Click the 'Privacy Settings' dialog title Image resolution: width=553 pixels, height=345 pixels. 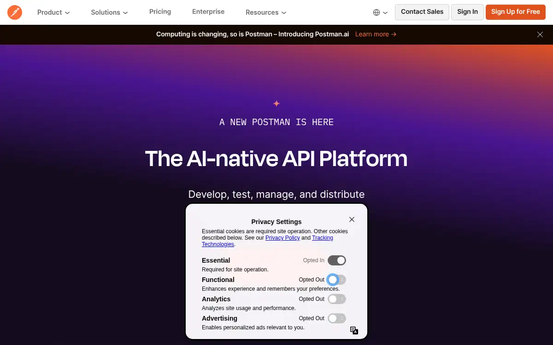[x=276, y=222]
